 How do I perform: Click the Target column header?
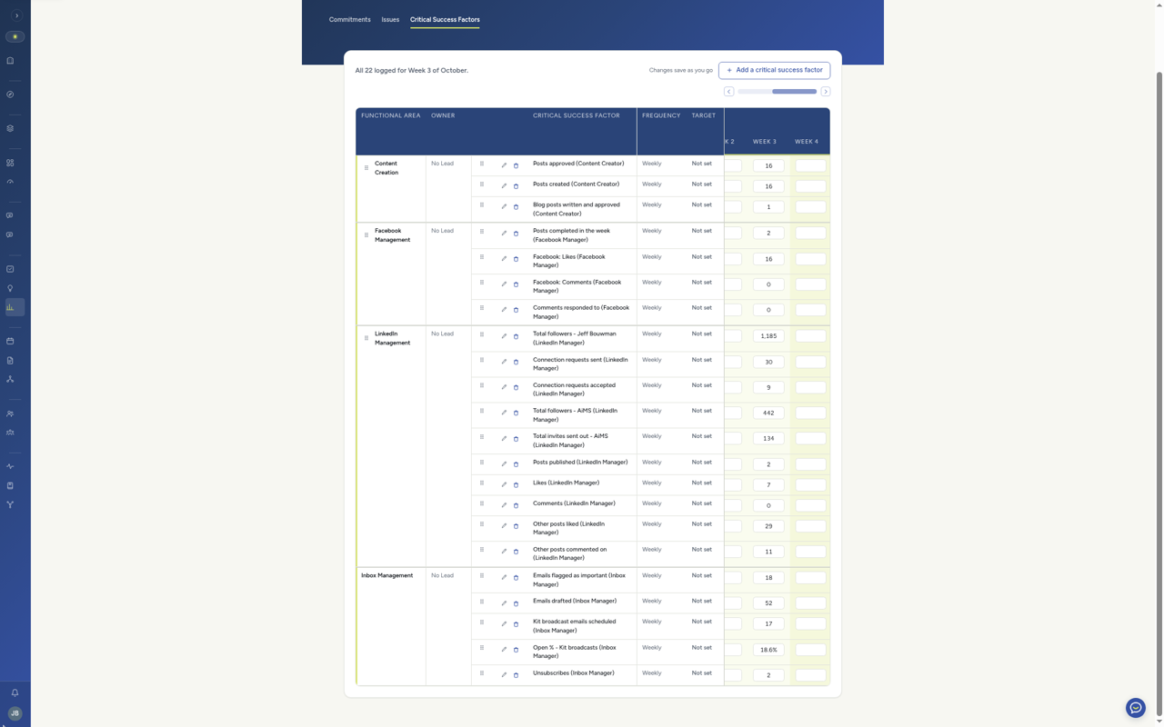coord(704,115)
